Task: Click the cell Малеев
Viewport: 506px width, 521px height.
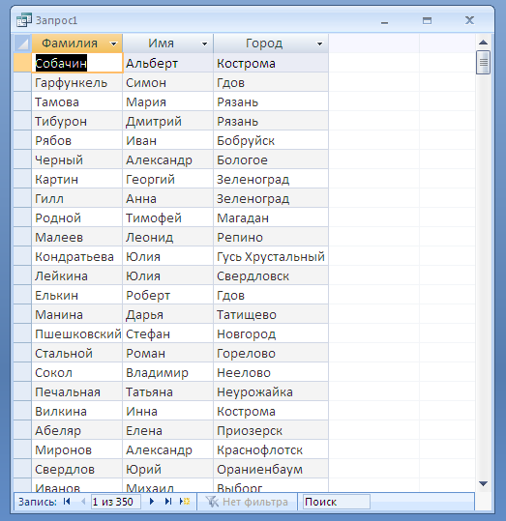Action: click(77, 237)
